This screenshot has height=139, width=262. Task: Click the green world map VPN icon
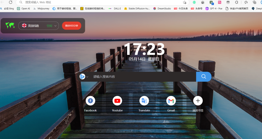(10, 26)
